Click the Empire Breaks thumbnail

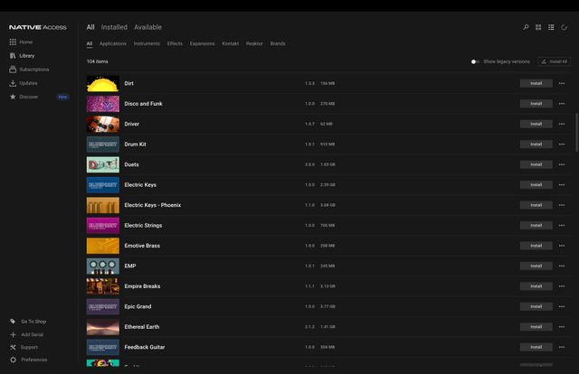tap(103, 286)
